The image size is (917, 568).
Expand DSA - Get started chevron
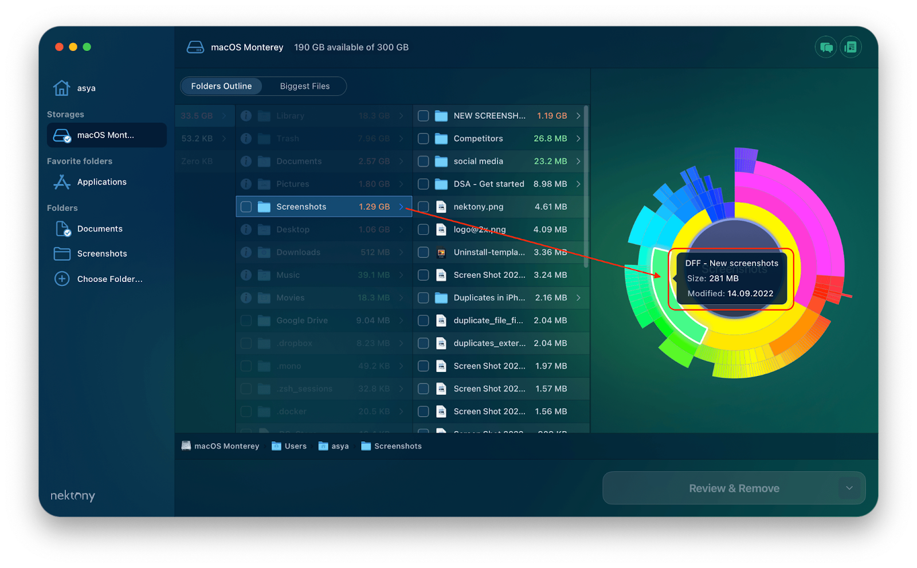578,184
